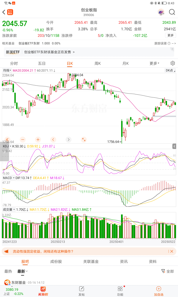178x297 pixels.
Task: Expand chart to fullscreen icon
Action: (x=84, y=139)
